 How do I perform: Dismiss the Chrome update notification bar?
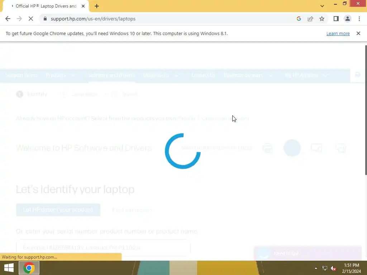click(x=358, y=33)
